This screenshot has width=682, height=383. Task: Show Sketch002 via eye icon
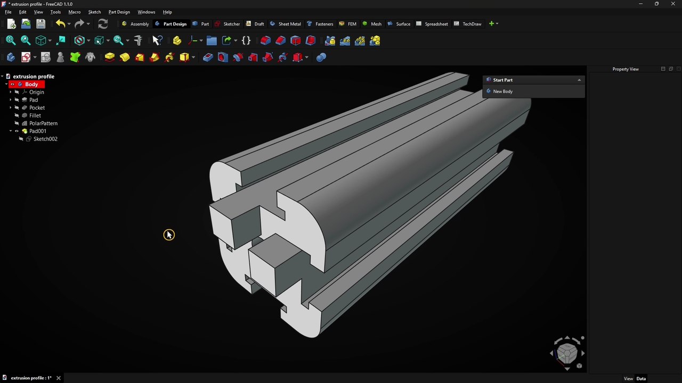click(x=21, y=139)
